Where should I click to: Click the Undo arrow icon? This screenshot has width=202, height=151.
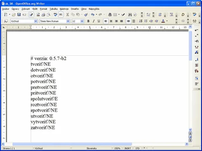[x=93, y=15]
